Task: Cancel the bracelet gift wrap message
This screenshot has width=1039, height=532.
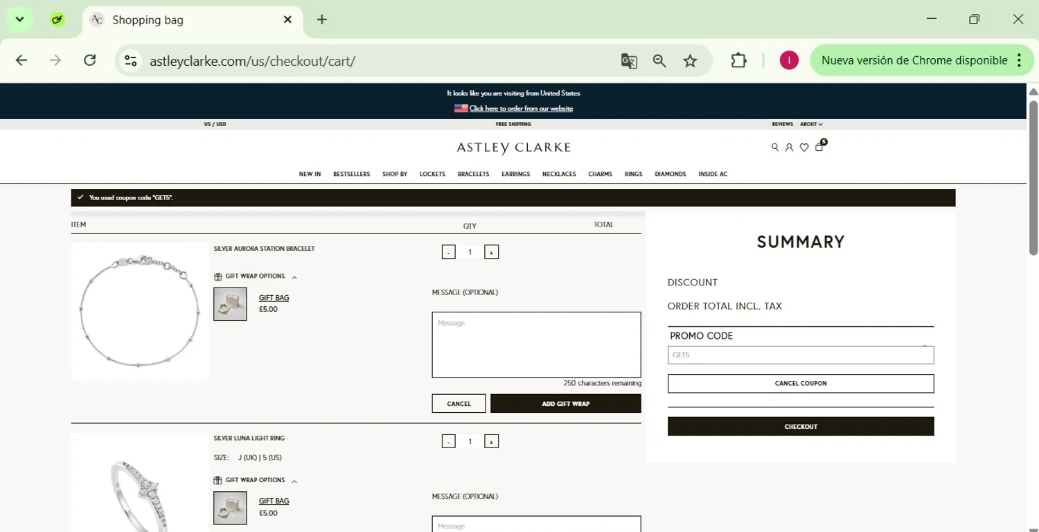Action: click(x=459, y=404)
